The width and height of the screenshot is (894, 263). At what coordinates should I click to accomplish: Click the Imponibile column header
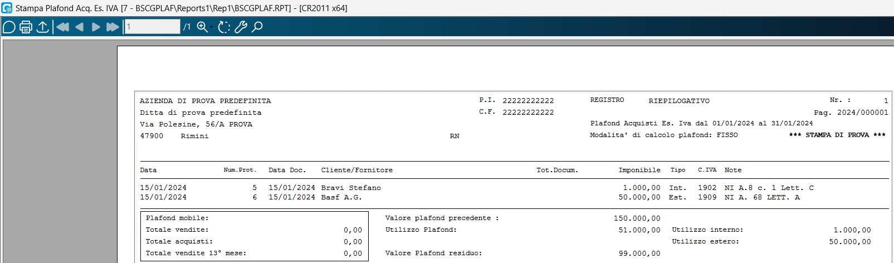[639, 170]
